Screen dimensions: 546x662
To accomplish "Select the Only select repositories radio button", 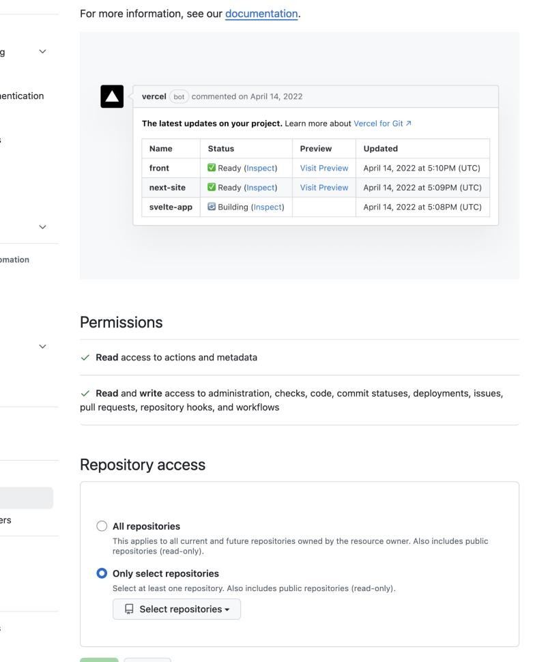I will click(x=102, y=573).
